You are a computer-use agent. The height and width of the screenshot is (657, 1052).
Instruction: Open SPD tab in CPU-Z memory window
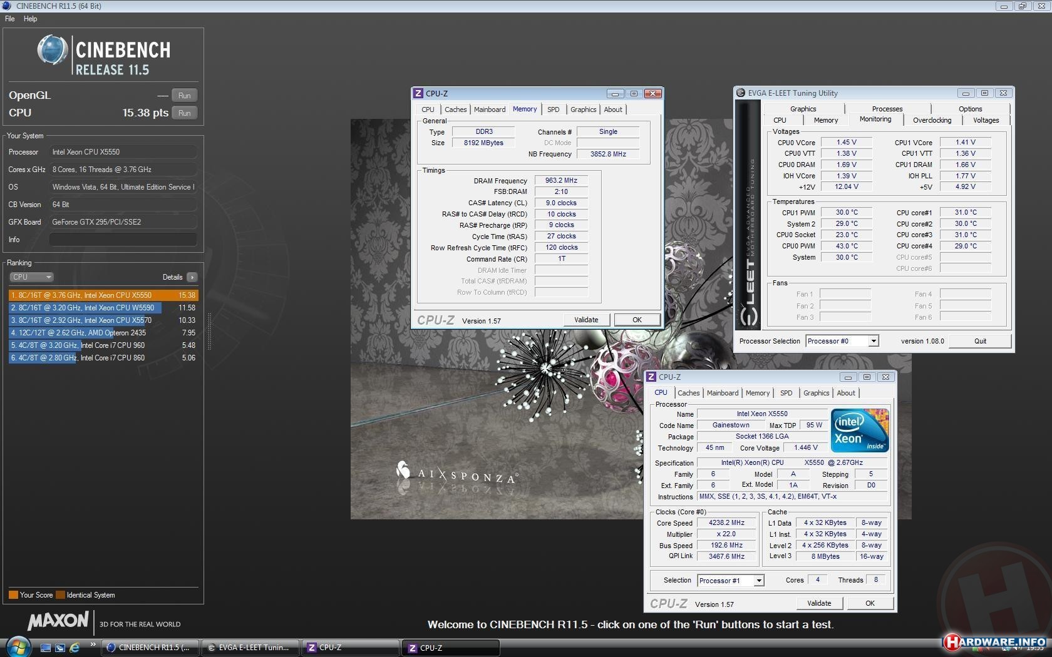point(553,109)
